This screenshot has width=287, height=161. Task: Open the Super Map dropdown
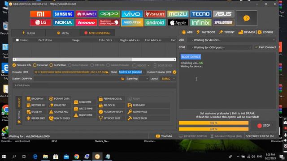click(x=144, y=79)
